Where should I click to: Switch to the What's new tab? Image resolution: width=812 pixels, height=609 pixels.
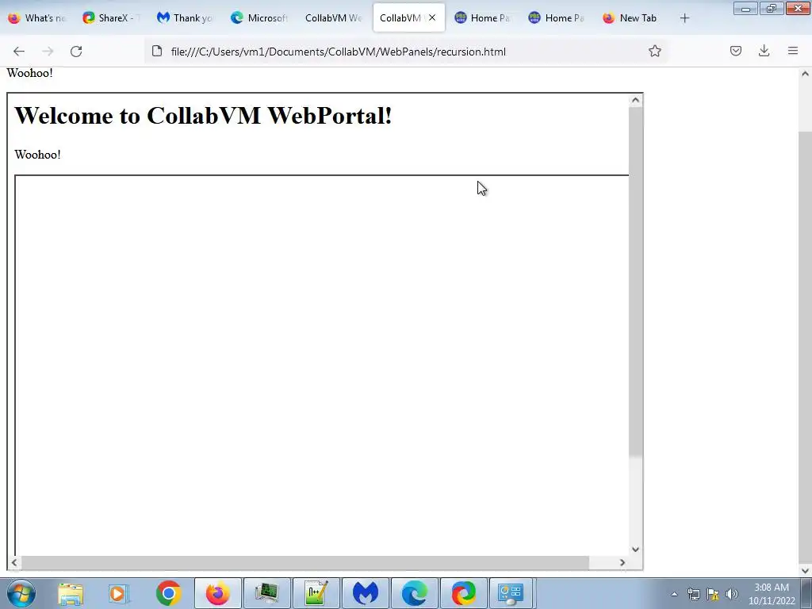coord(37,18)
